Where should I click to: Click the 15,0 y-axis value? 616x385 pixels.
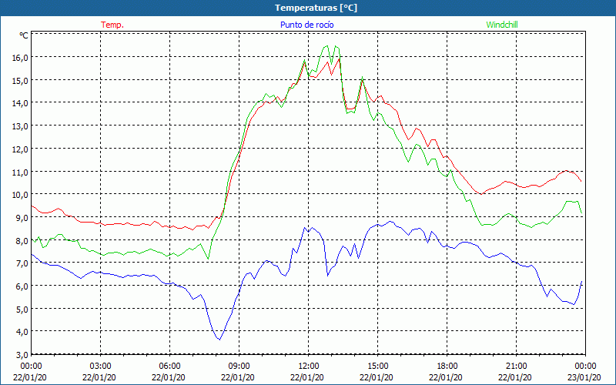click(21, 81)
